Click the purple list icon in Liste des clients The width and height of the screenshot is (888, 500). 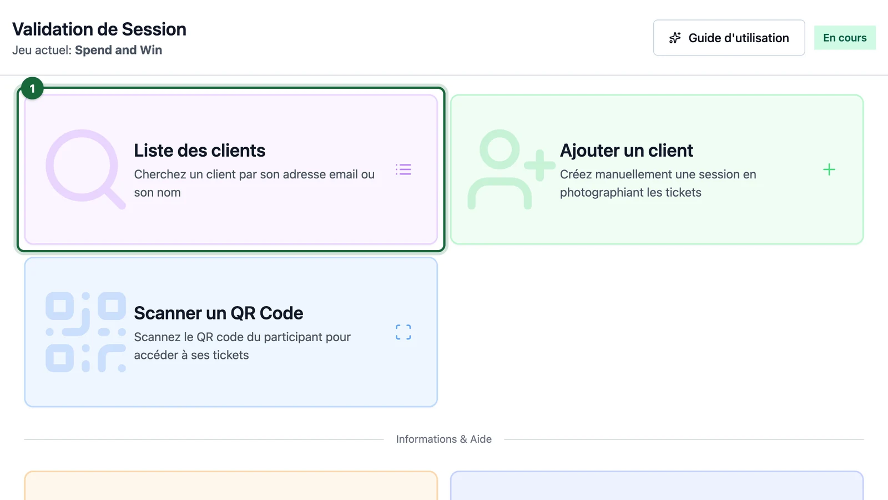(403, 169)
